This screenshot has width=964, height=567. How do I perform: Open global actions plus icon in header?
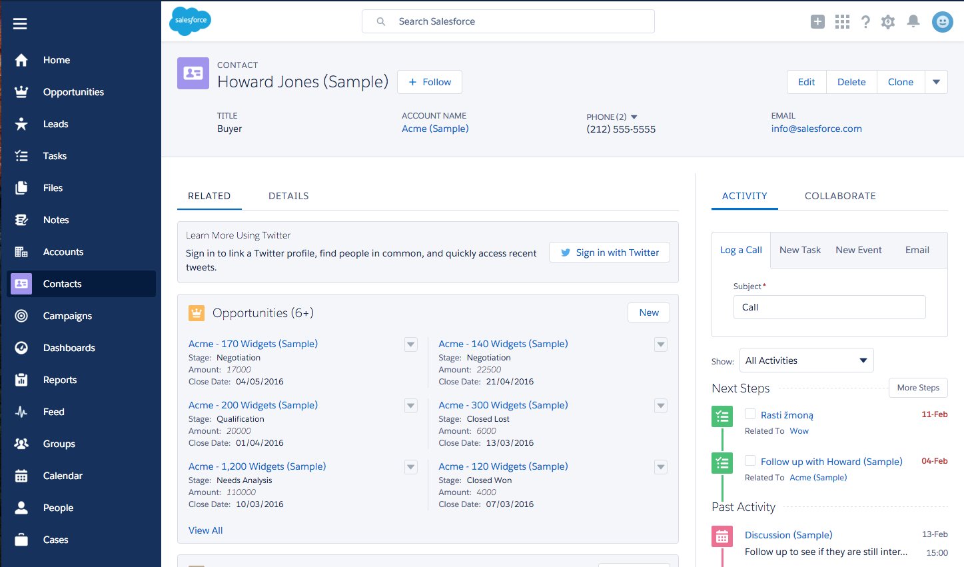817,22
